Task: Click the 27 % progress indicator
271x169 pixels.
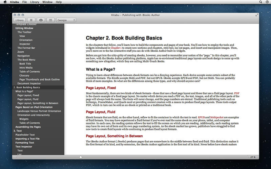Action: click(x=253, y=157)
